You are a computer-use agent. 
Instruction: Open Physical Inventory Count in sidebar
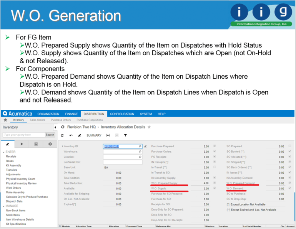21,179
